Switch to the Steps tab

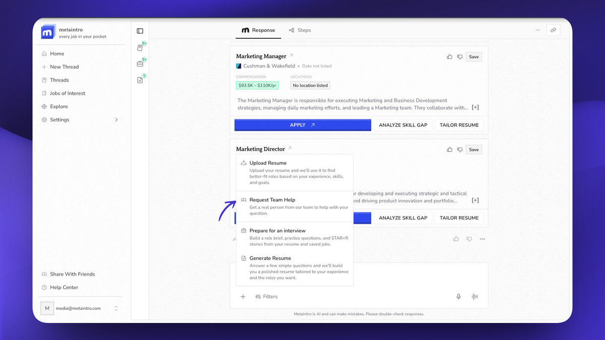tap(300, 30)
